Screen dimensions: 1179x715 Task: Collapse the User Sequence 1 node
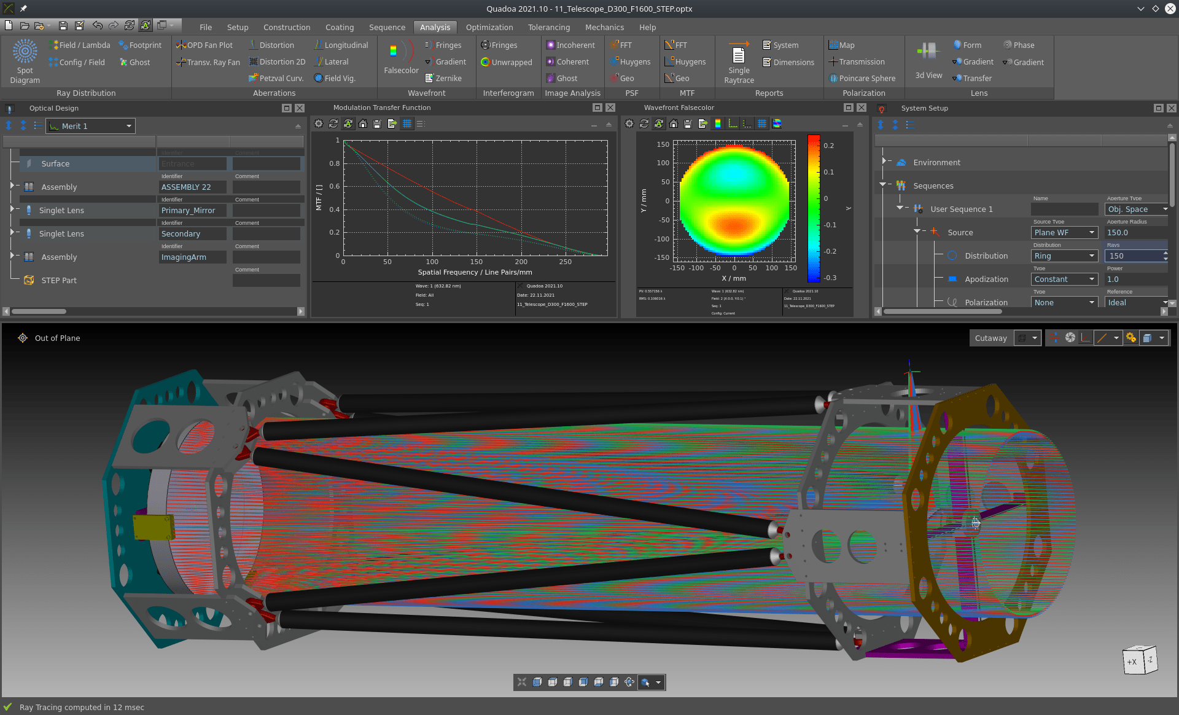click(x=901, y=208)
